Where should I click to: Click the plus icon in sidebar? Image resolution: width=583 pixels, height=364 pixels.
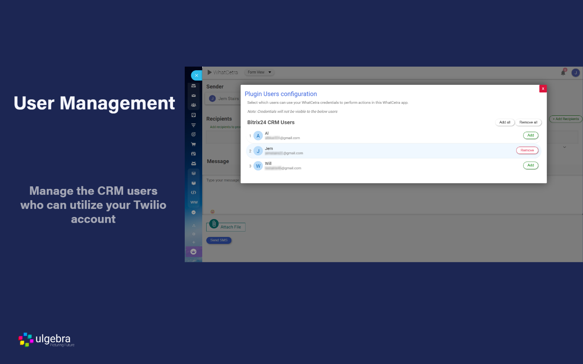(x=194, y=242)
